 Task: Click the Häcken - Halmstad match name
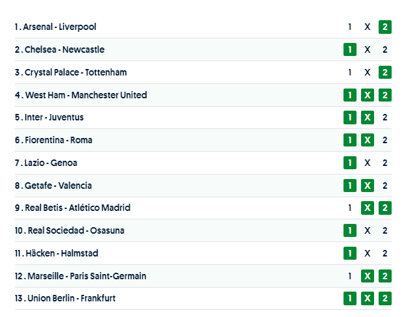[57, 253]
